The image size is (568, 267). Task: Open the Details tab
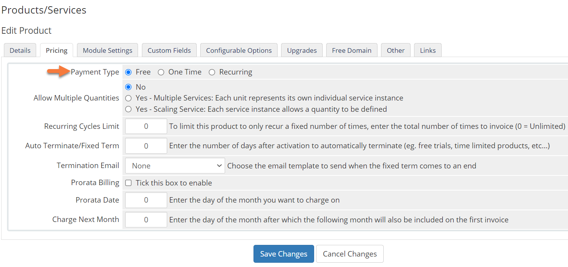coord(20,50)
